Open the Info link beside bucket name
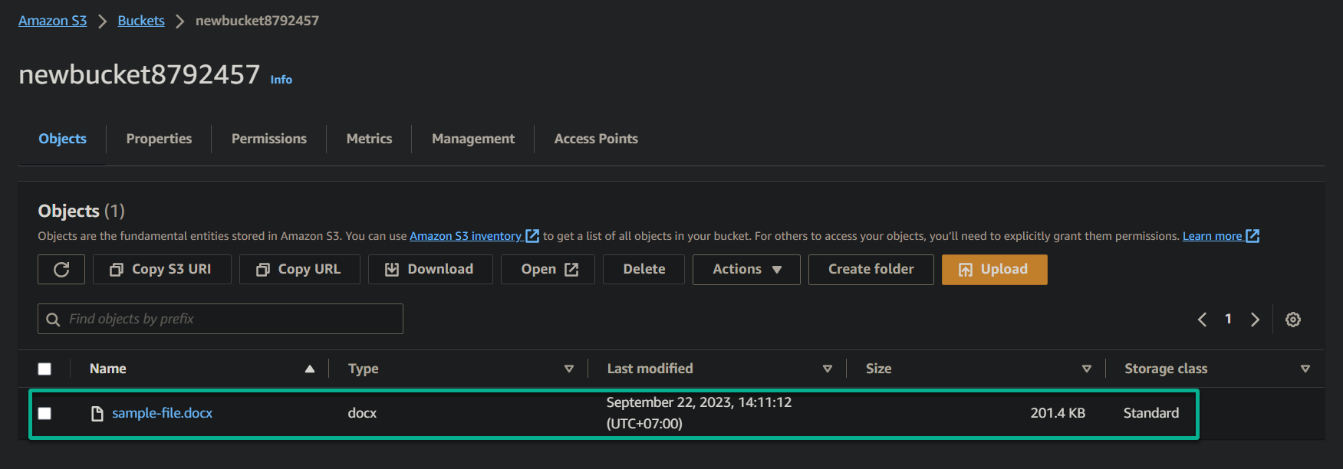 click(281, 80)
